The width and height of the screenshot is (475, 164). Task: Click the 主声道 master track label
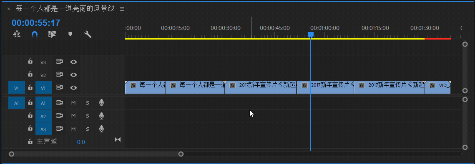coord(47,141)
